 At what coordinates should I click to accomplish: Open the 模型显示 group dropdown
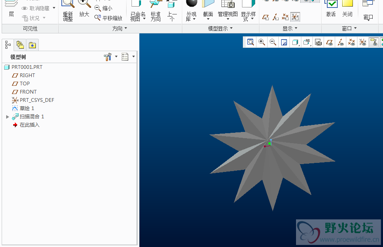tap(220, 28)
